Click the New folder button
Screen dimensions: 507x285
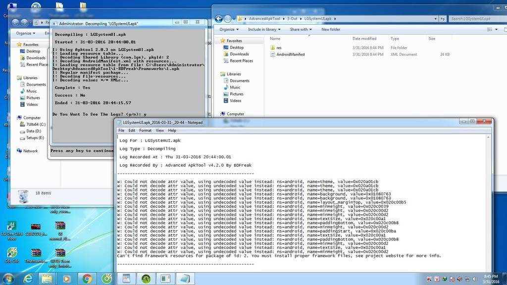point(331,29)
